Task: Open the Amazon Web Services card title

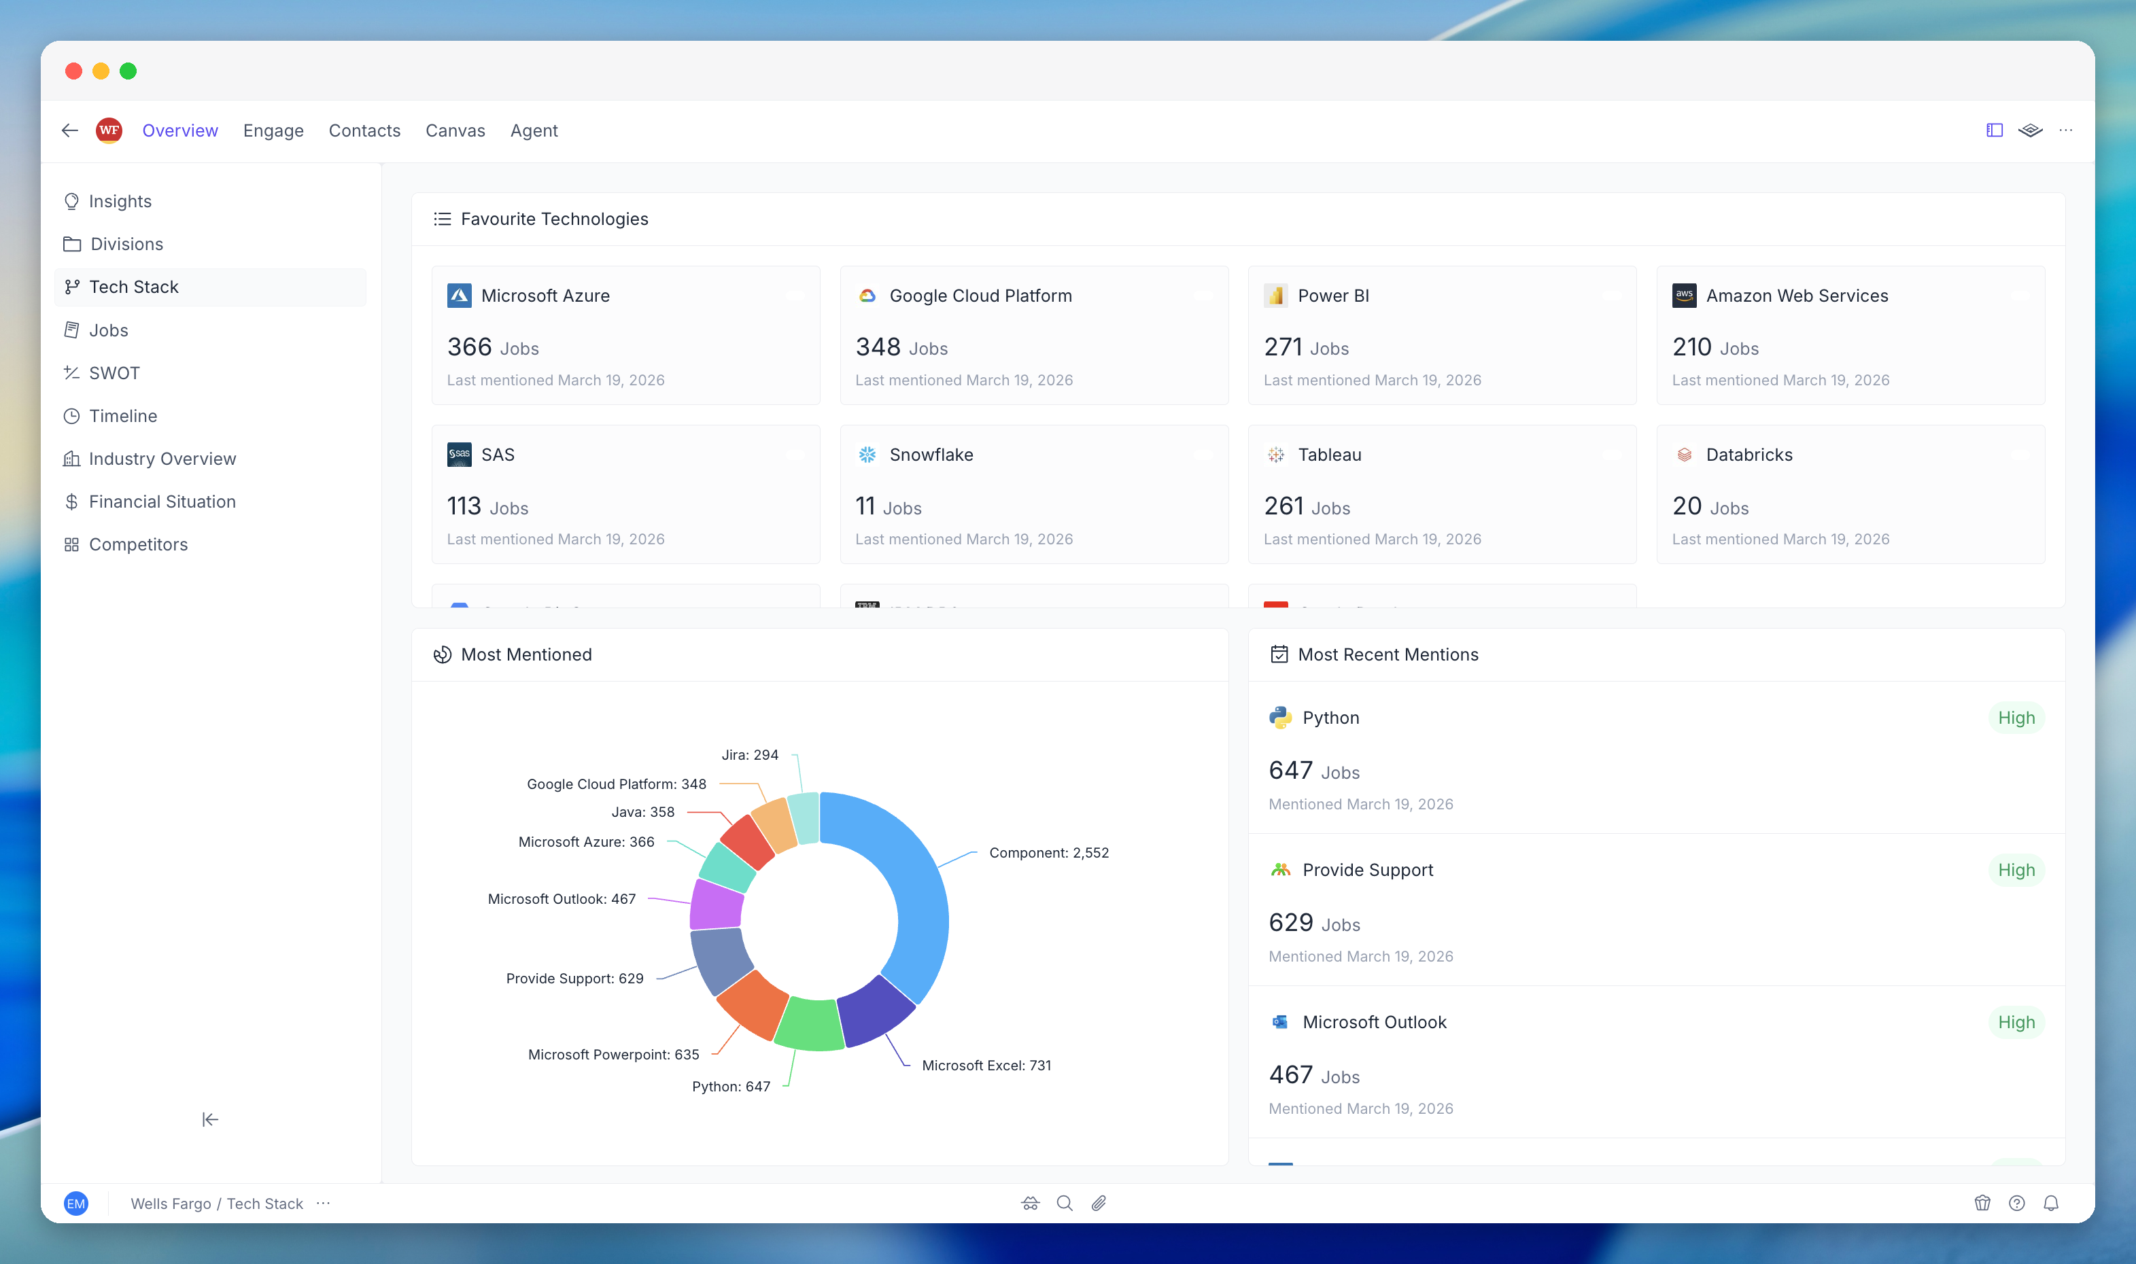Action: click(x=1797, y=296)
